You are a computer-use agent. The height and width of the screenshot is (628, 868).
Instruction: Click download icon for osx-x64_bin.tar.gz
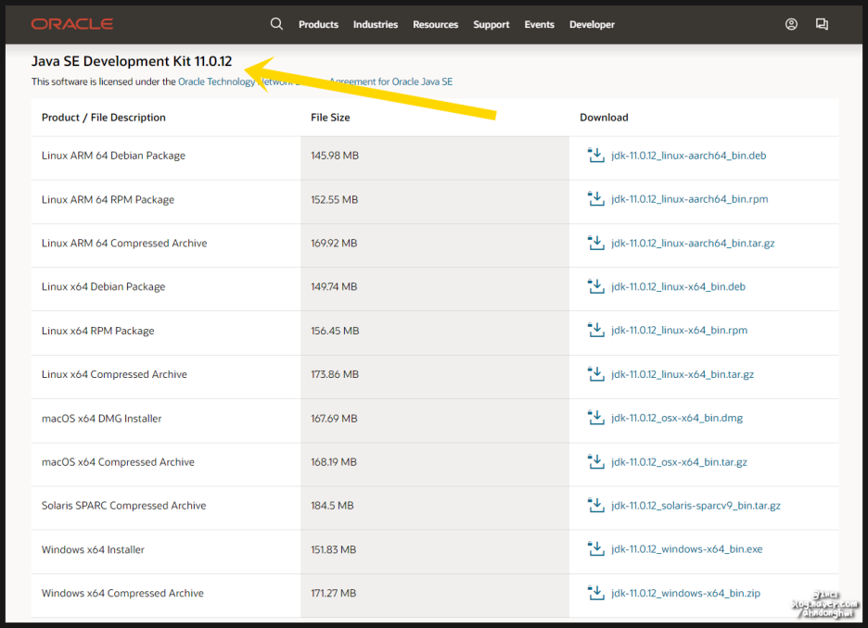[595, 461]
